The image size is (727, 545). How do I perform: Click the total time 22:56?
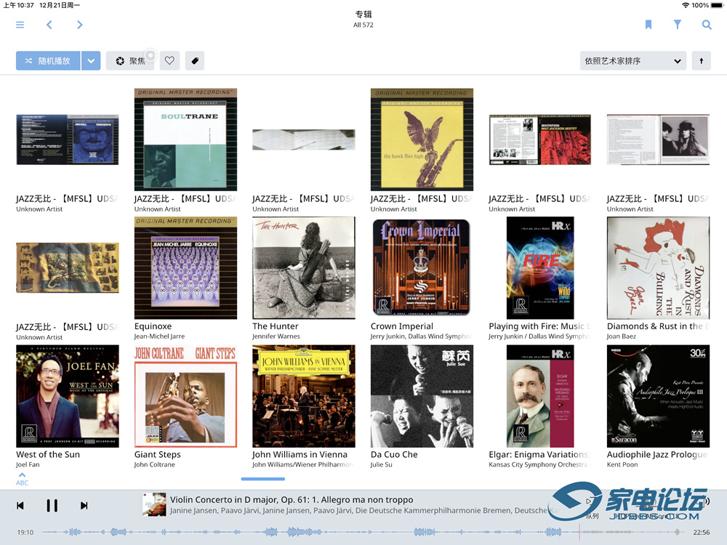tap(701, 533)
